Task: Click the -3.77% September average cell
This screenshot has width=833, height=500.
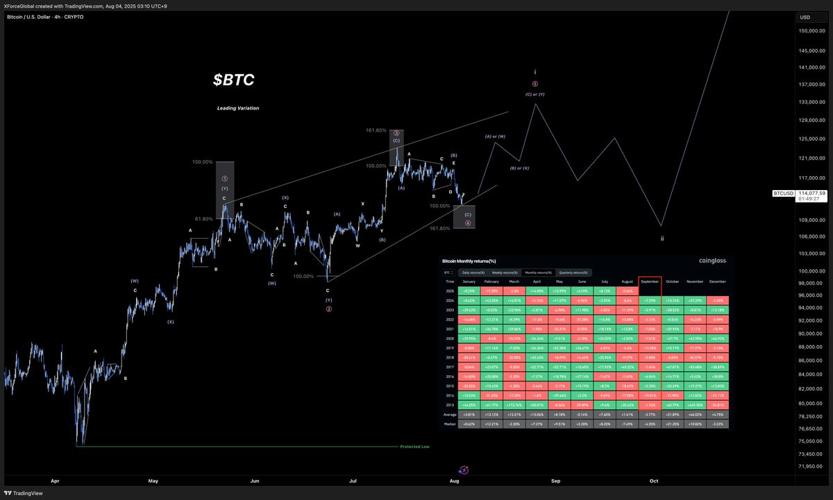Action: point(650,415)
